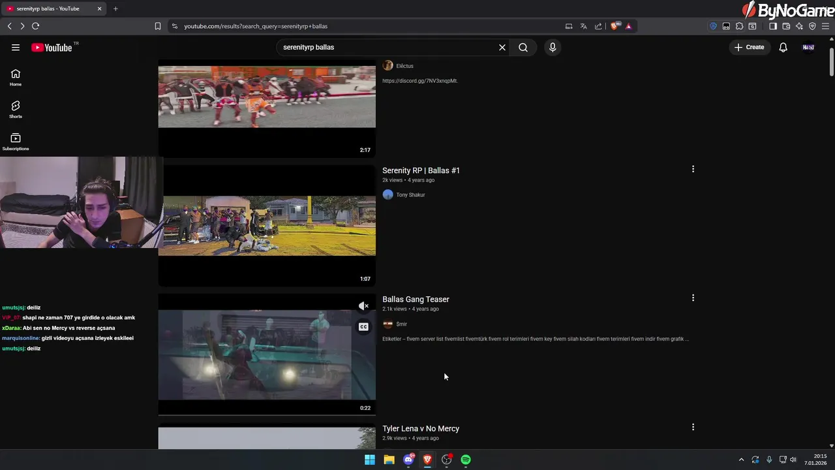The image size is (835, 470).
Task: Open volume control in system tray
Action: coord(793,460)
